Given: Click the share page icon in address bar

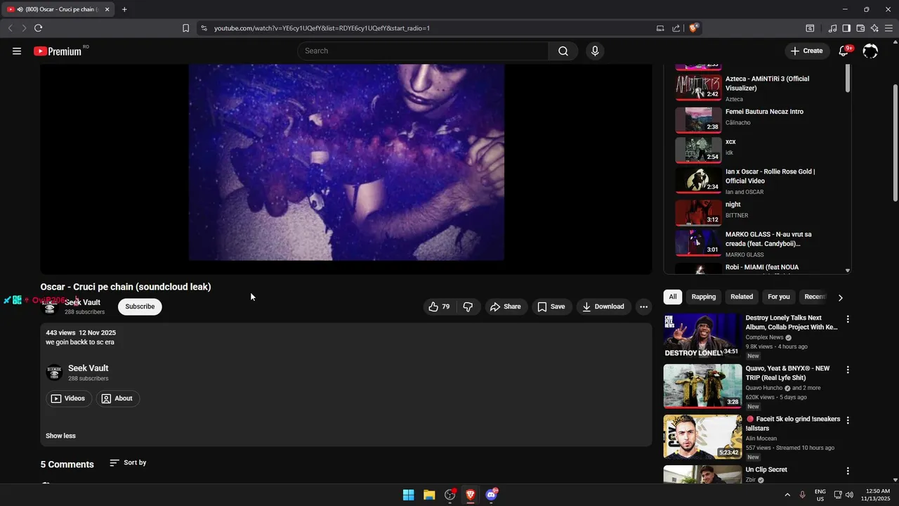Looking at the screenshot, I should (676, 28).
